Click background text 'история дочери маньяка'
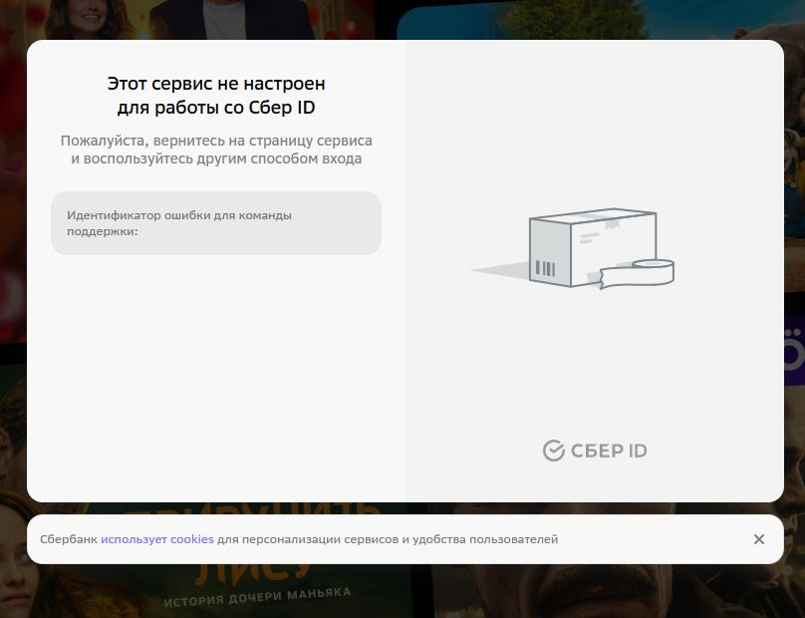The height and width of the screenshot is (618, 805). click(257, 596)
